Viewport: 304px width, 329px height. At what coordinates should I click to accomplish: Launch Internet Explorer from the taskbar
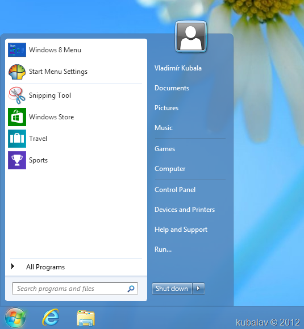click(x=51, y=317)
